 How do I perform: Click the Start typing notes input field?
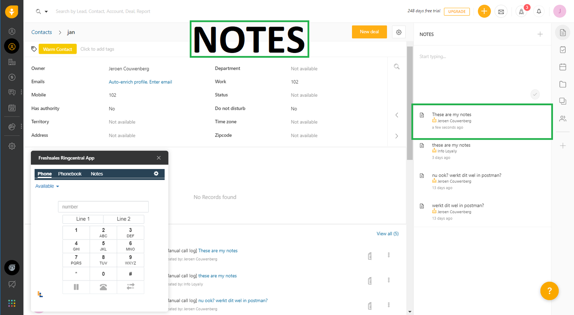(474, 56)
